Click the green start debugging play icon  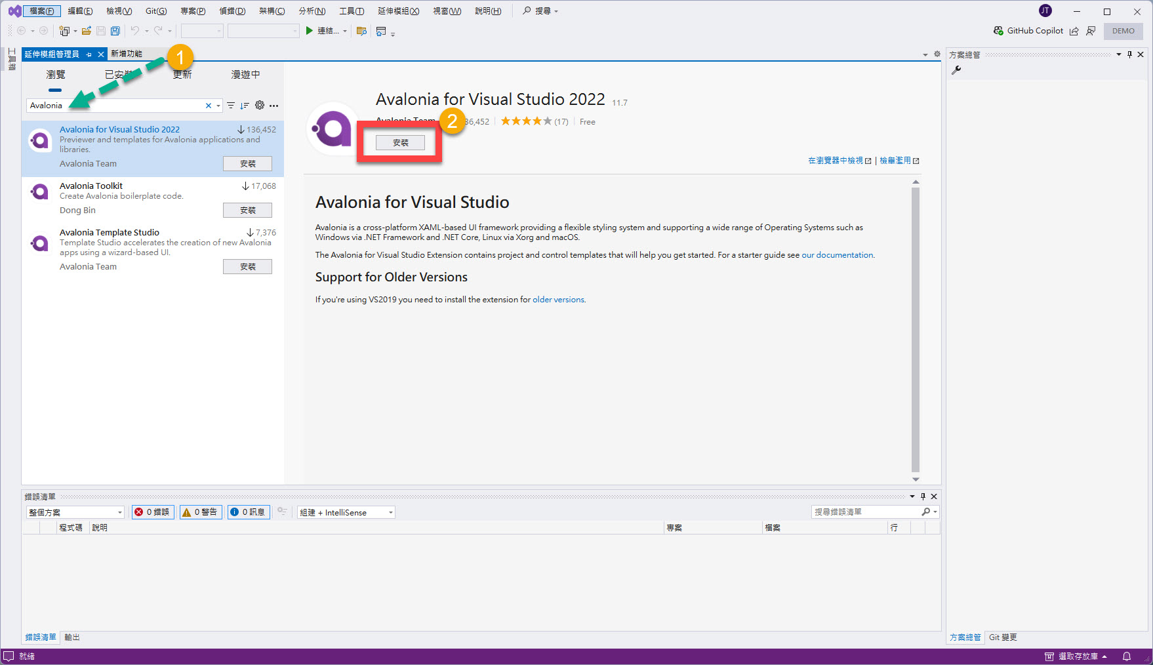(309, 31)
